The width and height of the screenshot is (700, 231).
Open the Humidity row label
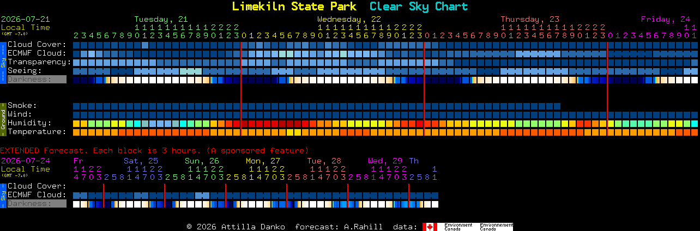pos(29,123)
